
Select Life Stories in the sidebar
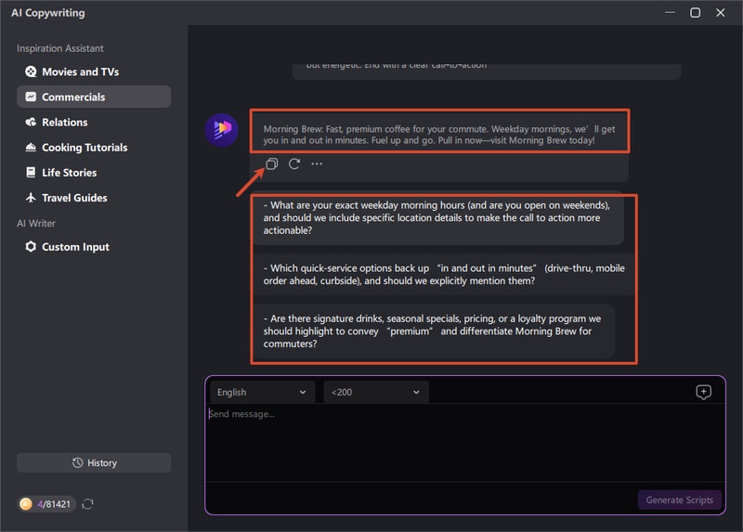pyautogui.click(x=94, y=173)
